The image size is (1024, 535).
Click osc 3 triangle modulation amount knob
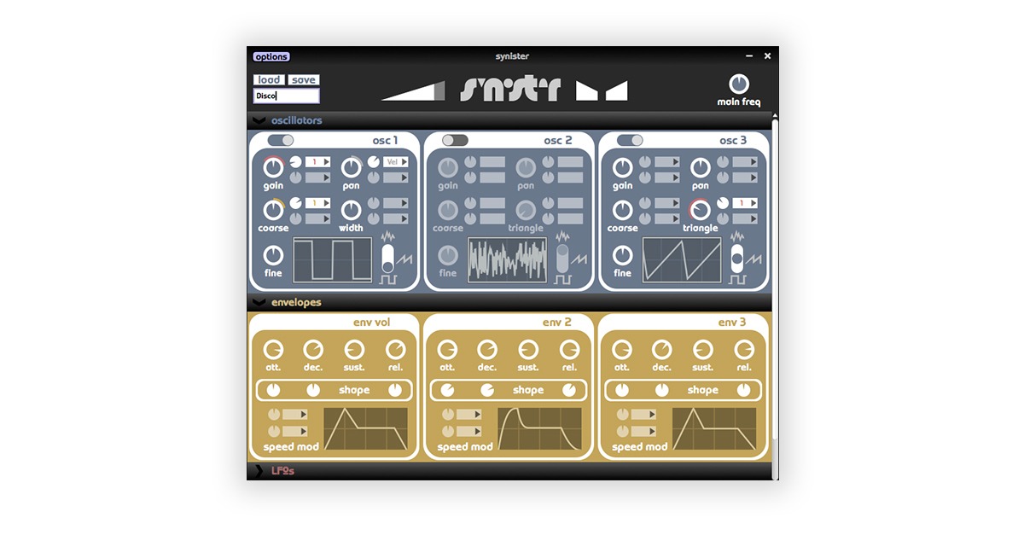point(723,203)
